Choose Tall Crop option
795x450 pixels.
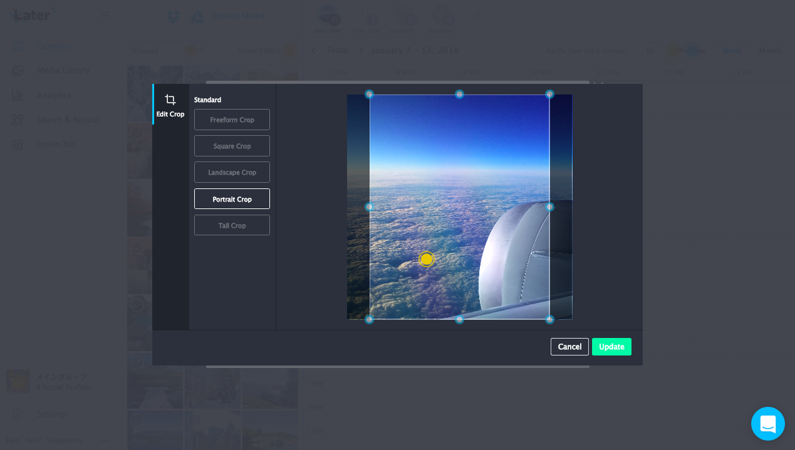pos(232,225)
